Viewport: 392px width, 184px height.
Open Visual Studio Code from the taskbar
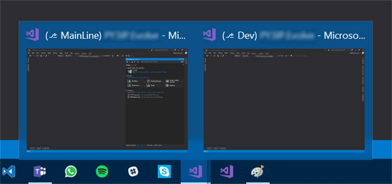point(9,172)
